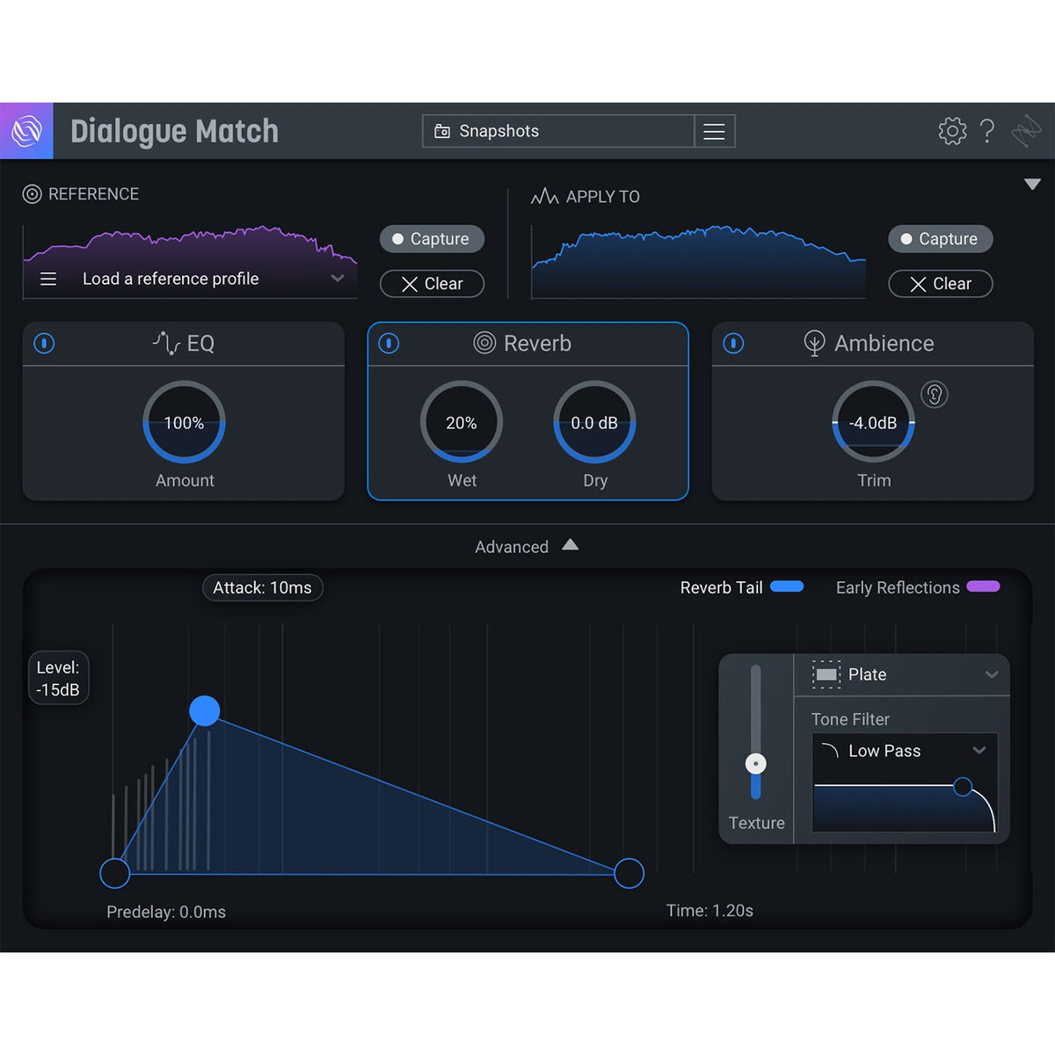The height and width of the screenshot is (1055, 1055).
Task: Click the Plate reverb type icon
Action: 826,674
